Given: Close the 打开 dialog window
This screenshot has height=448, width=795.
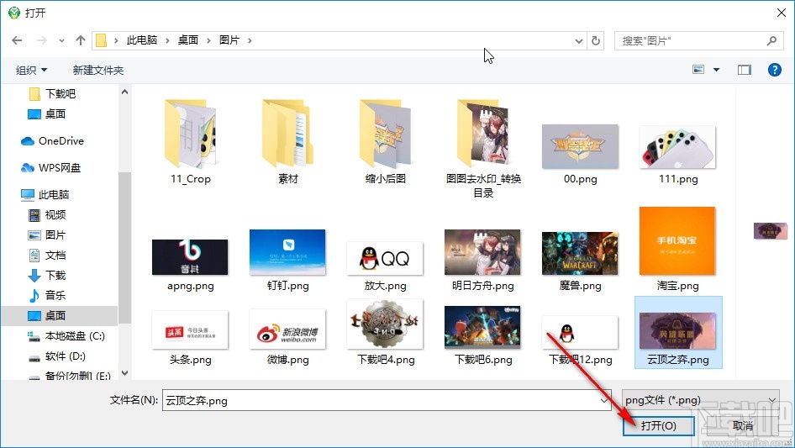Looking at the screenshot, I should (x=782, y=13).
